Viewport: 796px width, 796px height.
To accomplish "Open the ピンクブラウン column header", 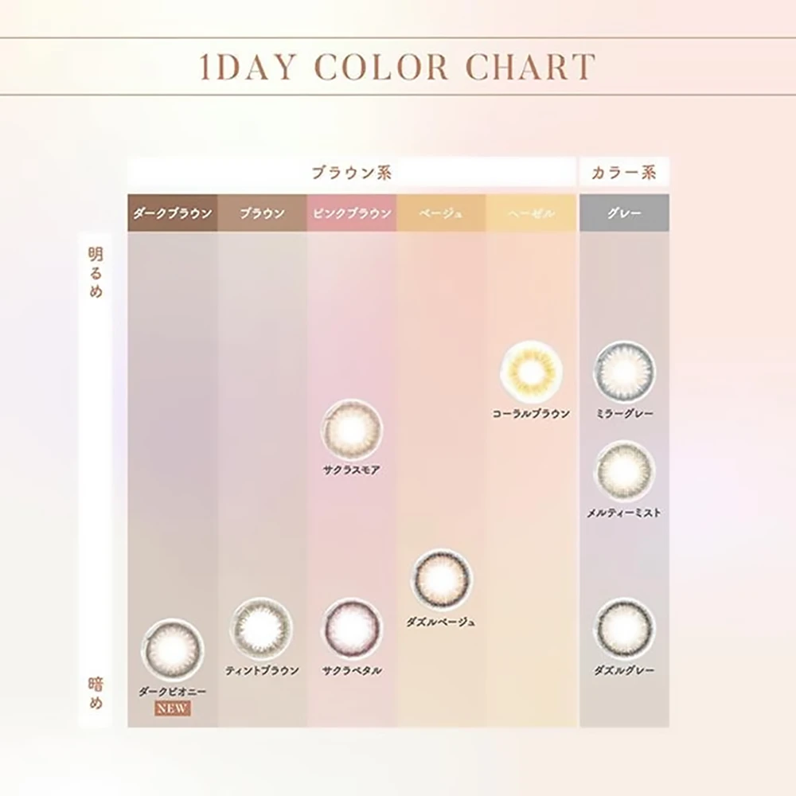I will [352, 213].
